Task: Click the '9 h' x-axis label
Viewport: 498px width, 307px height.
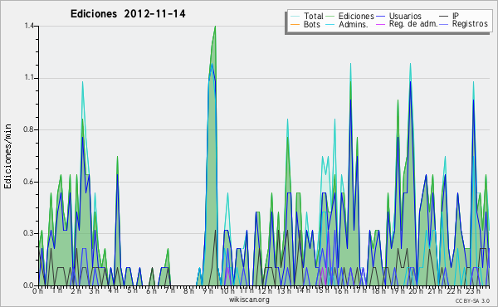Action: point(207,291)
